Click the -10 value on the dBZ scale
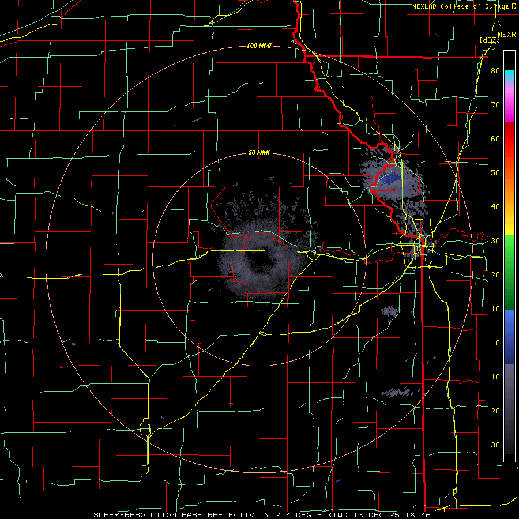Viewport: 519px width, 519px height. click(x=493, y=377)
